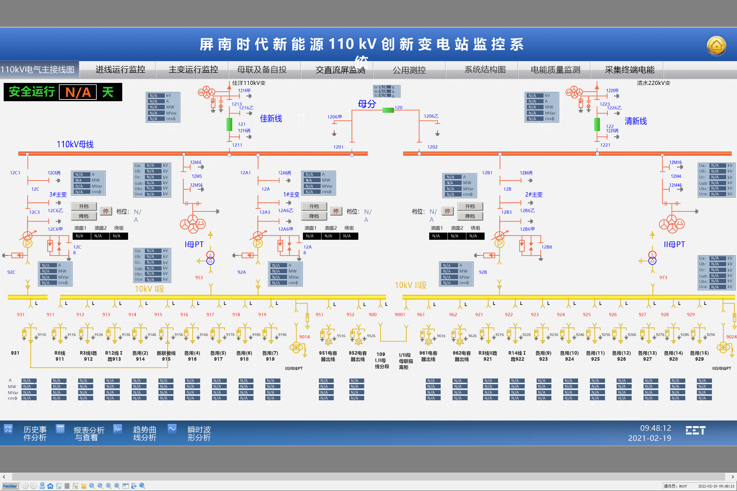Click the PecStar logo button

point(10,486)
